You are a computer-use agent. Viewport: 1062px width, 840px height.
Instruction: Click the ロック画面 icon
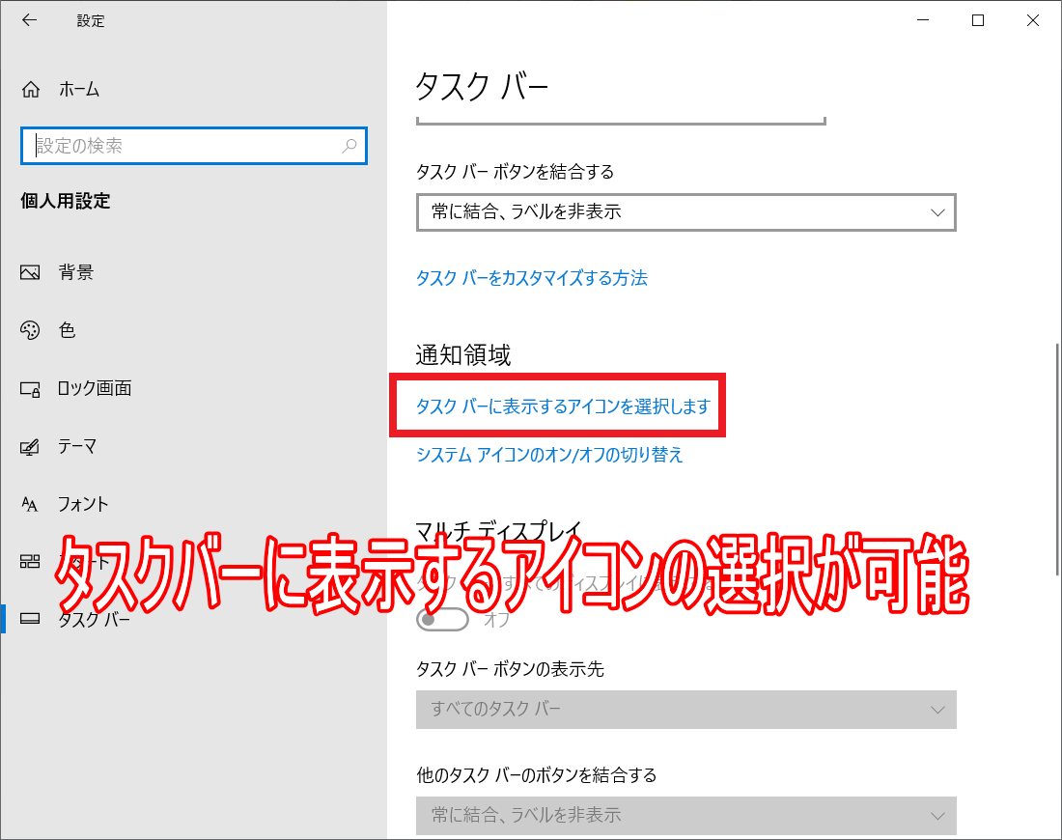(30, 389)
